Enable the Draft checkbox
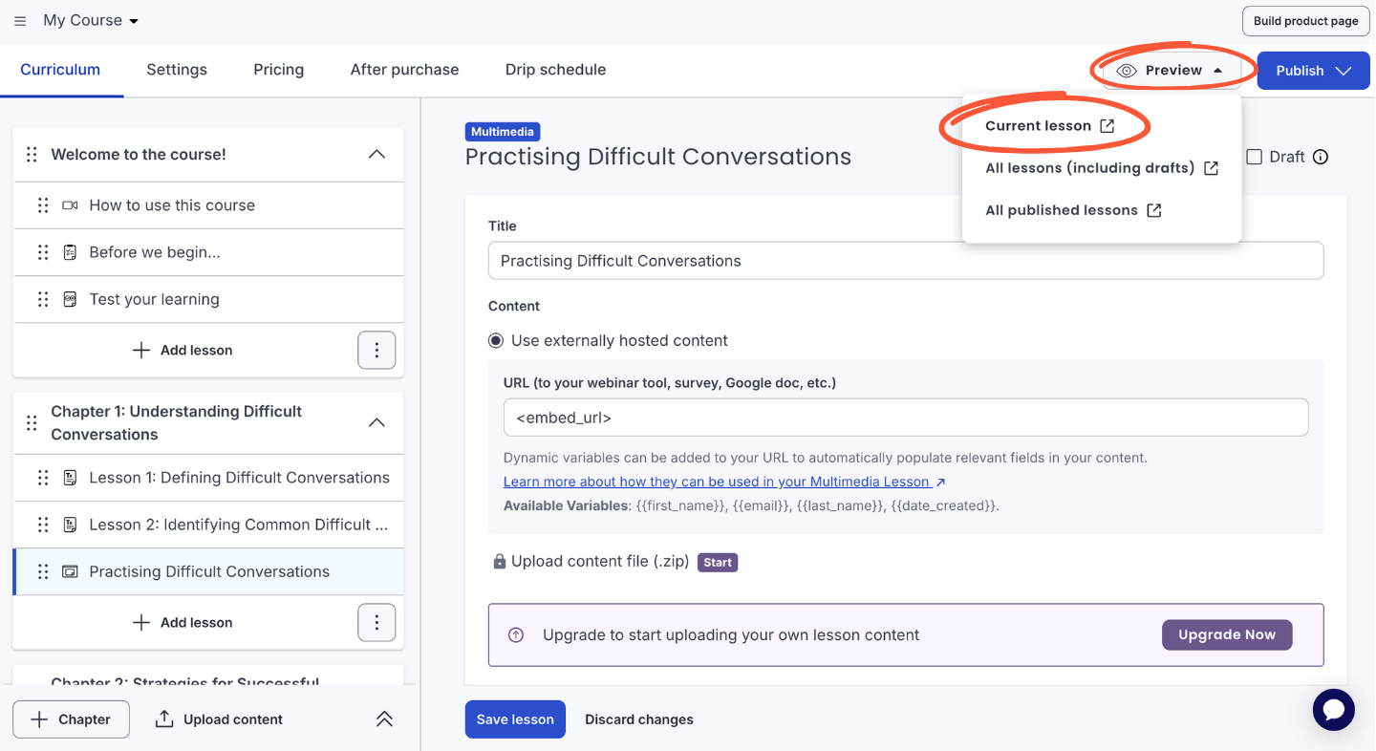This screenshot has width=1376, height=751. point(1255,158)
